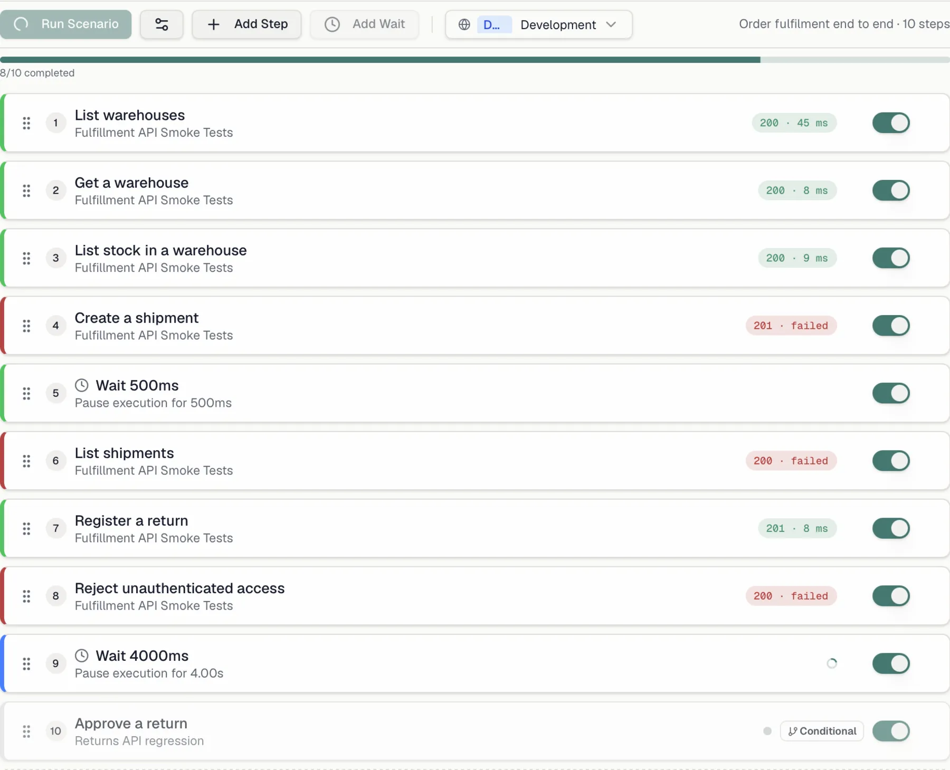Screen dimensions: 950x770
Task: Click the running spinner on Wait 4000ms step
Action: pos(832,663)
